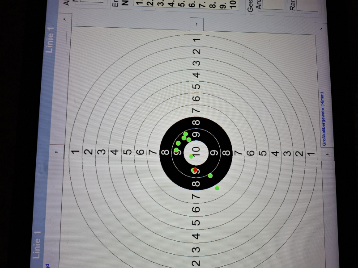The image size is (358, 268).
Task: Select green shot near the black area's lower edge
Action: point(210,176)
